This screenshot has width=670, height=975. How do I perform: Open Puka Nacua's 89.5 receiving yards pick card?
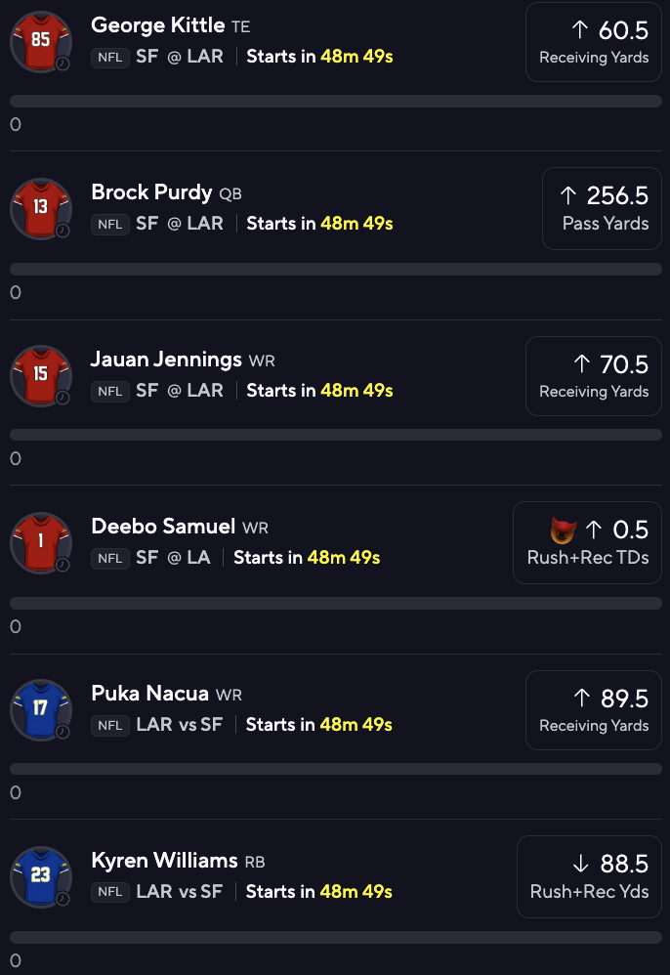pyautogui.click(x=593, y=710)
